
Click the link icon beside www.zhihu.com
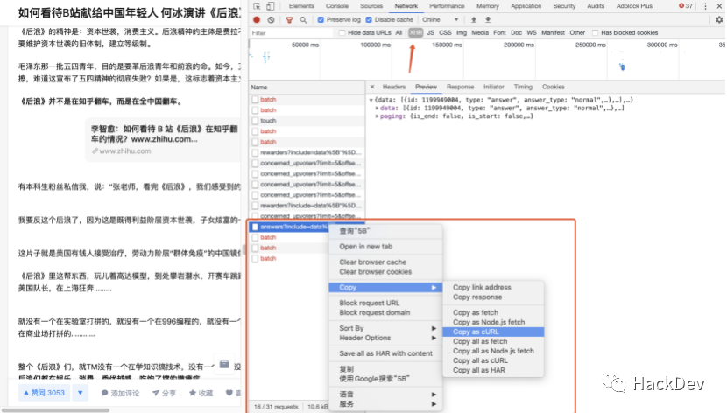[x=95, y=151]
